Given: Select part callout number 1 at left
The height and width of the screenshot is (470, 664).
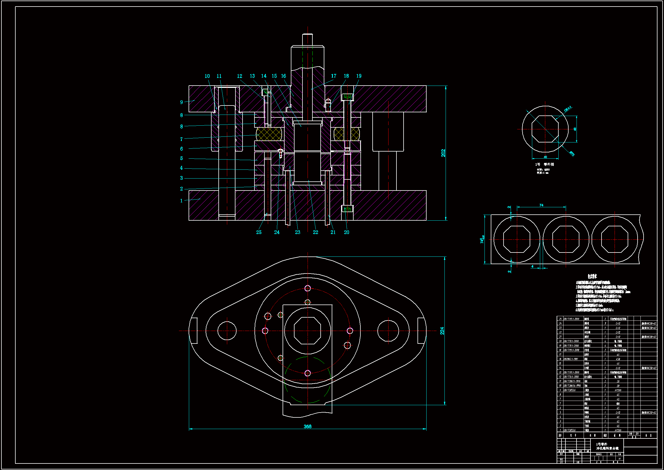Looking at the screenshot, I should pyautogui.click(x=181, y=201).
